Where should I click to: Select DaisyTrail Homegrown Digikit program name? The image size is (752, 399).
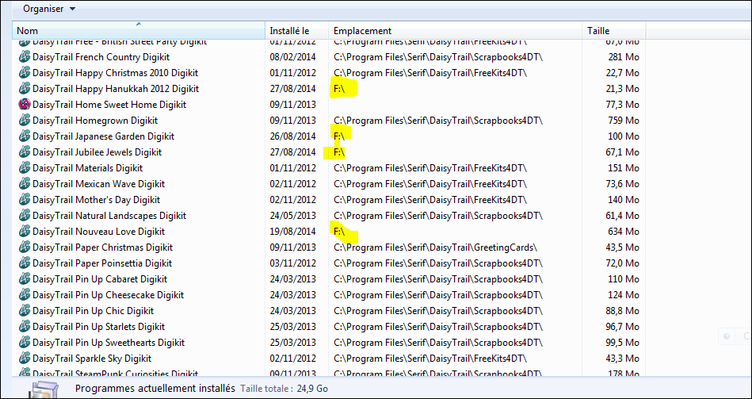pyautogui.click(x=95, y=121)
